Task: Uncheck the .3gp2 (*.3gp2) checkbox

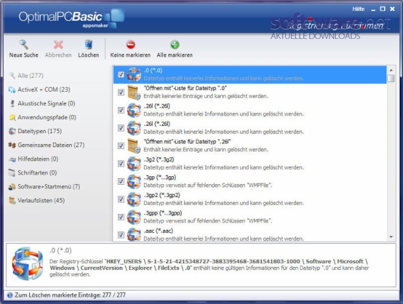Action: 121,199
